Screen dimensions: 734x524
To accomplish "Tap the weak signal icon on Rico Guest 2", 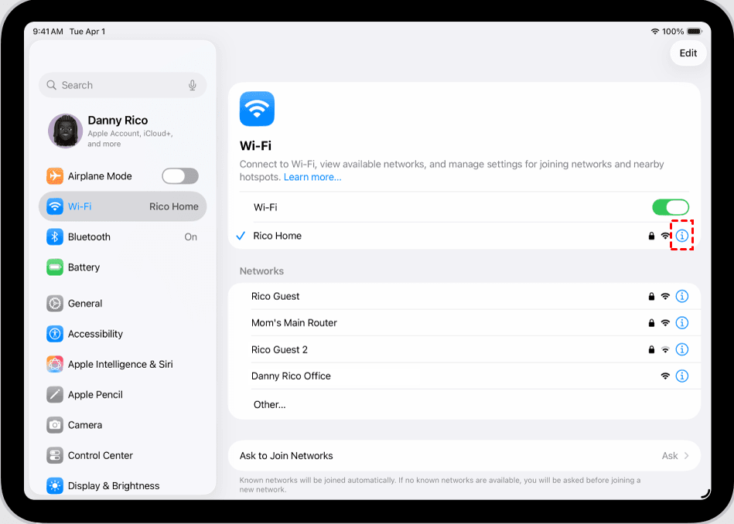I will tap(665, 349).
